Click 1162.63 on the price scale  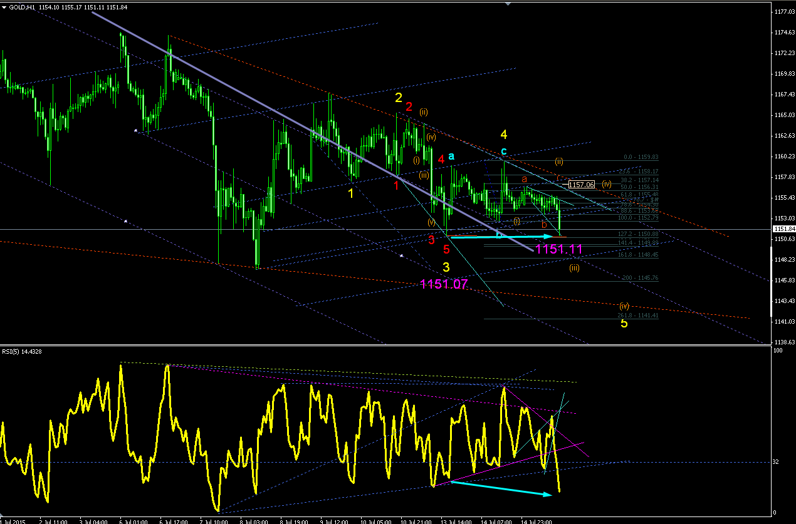[x=783, y=136]
